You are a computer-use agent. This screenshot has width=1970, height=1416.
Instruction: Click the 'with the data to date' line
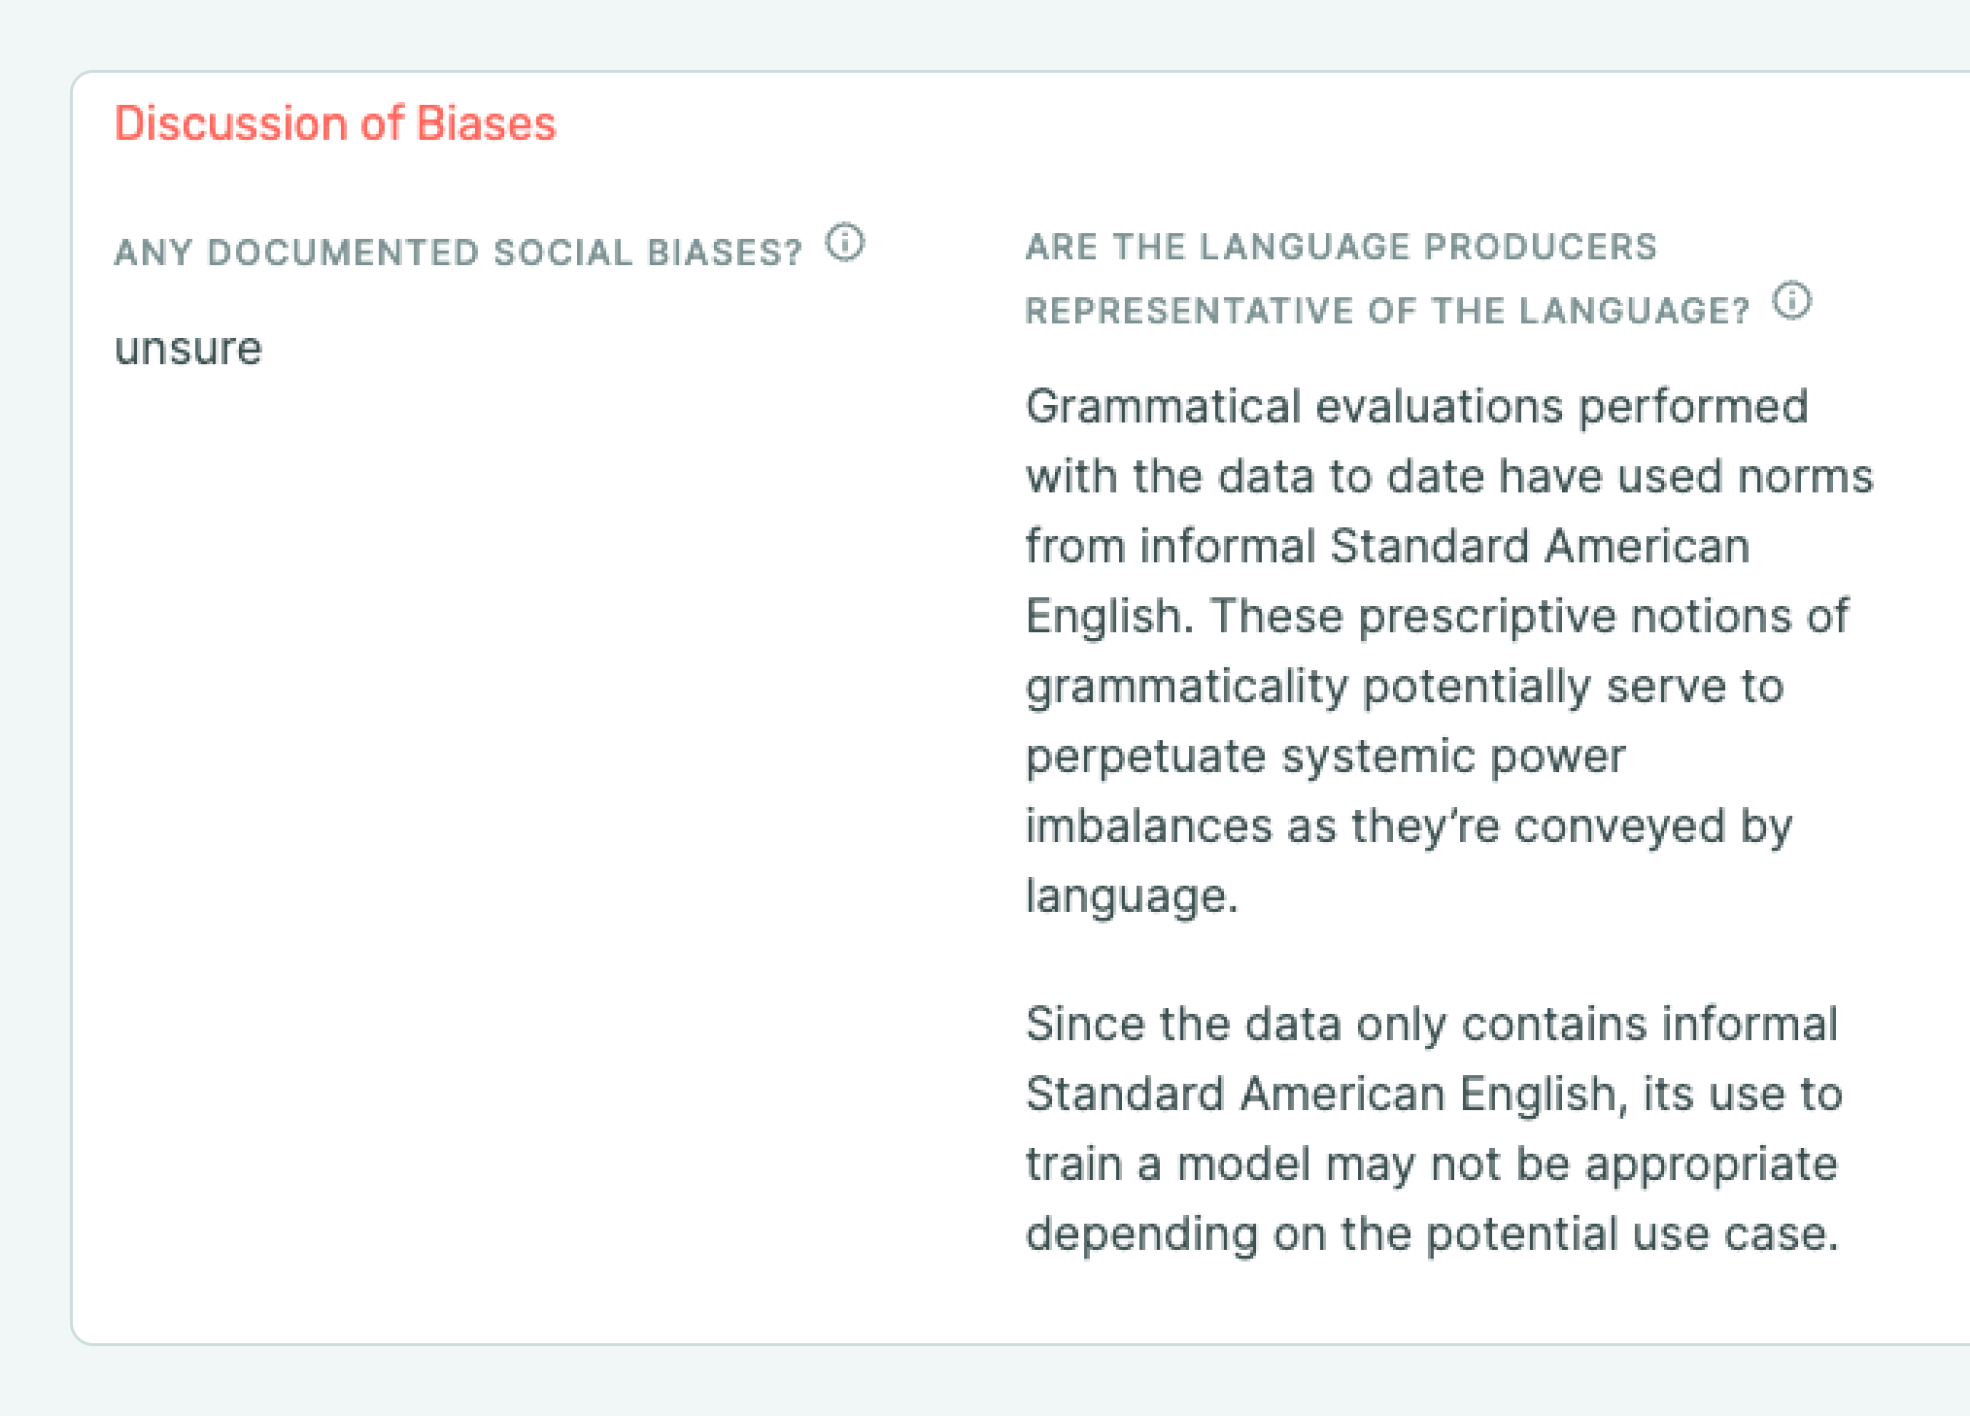point(1449,476)
